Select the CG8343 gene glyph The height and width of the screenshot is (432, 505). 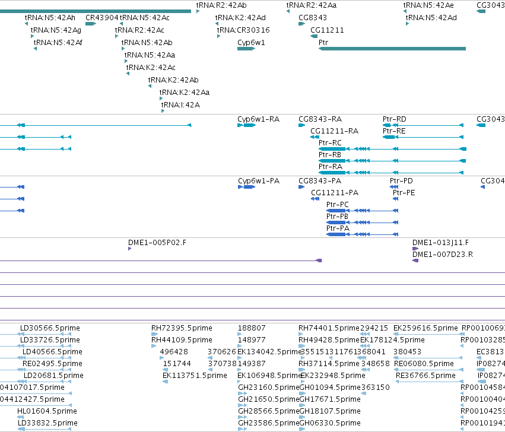[x=302, y=24]
